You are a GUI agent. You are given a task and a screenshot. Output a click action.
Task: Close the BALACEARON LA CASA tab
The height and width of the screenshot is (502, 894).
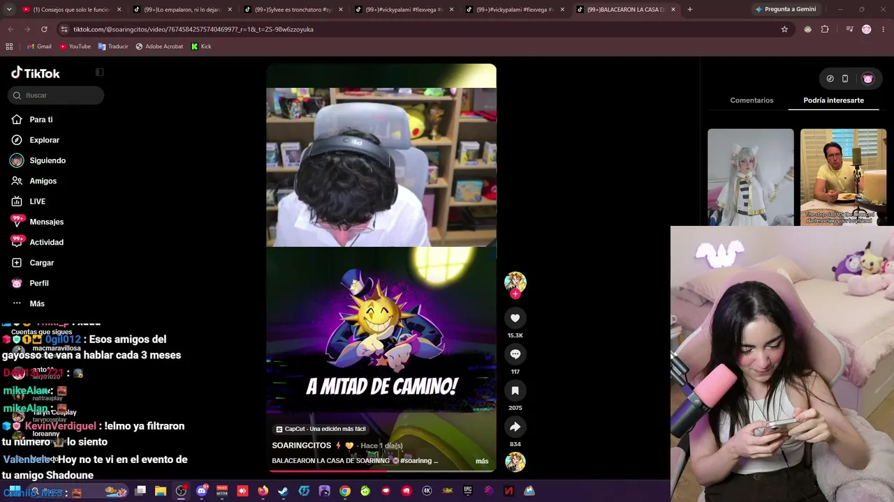[673, 9]
